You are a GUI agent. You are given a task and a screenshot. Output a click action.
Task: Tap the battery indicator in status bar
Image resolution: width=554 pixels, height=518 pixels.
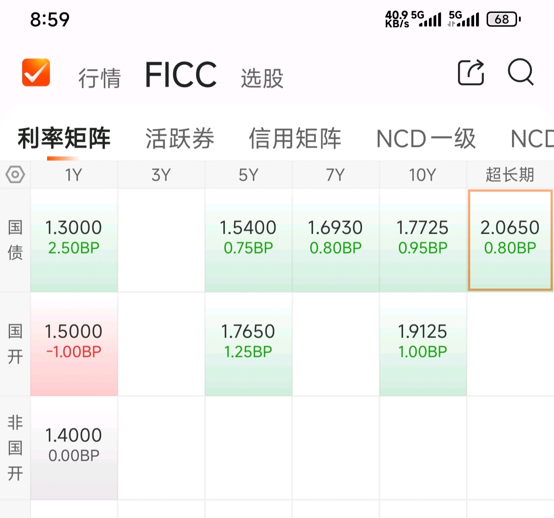504,19
